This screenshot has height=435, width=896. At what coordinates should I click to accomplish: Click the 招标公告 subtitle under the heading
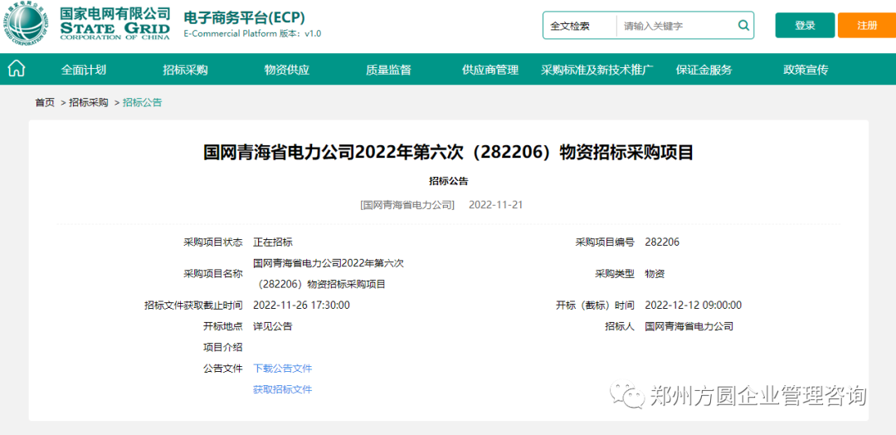449,181
